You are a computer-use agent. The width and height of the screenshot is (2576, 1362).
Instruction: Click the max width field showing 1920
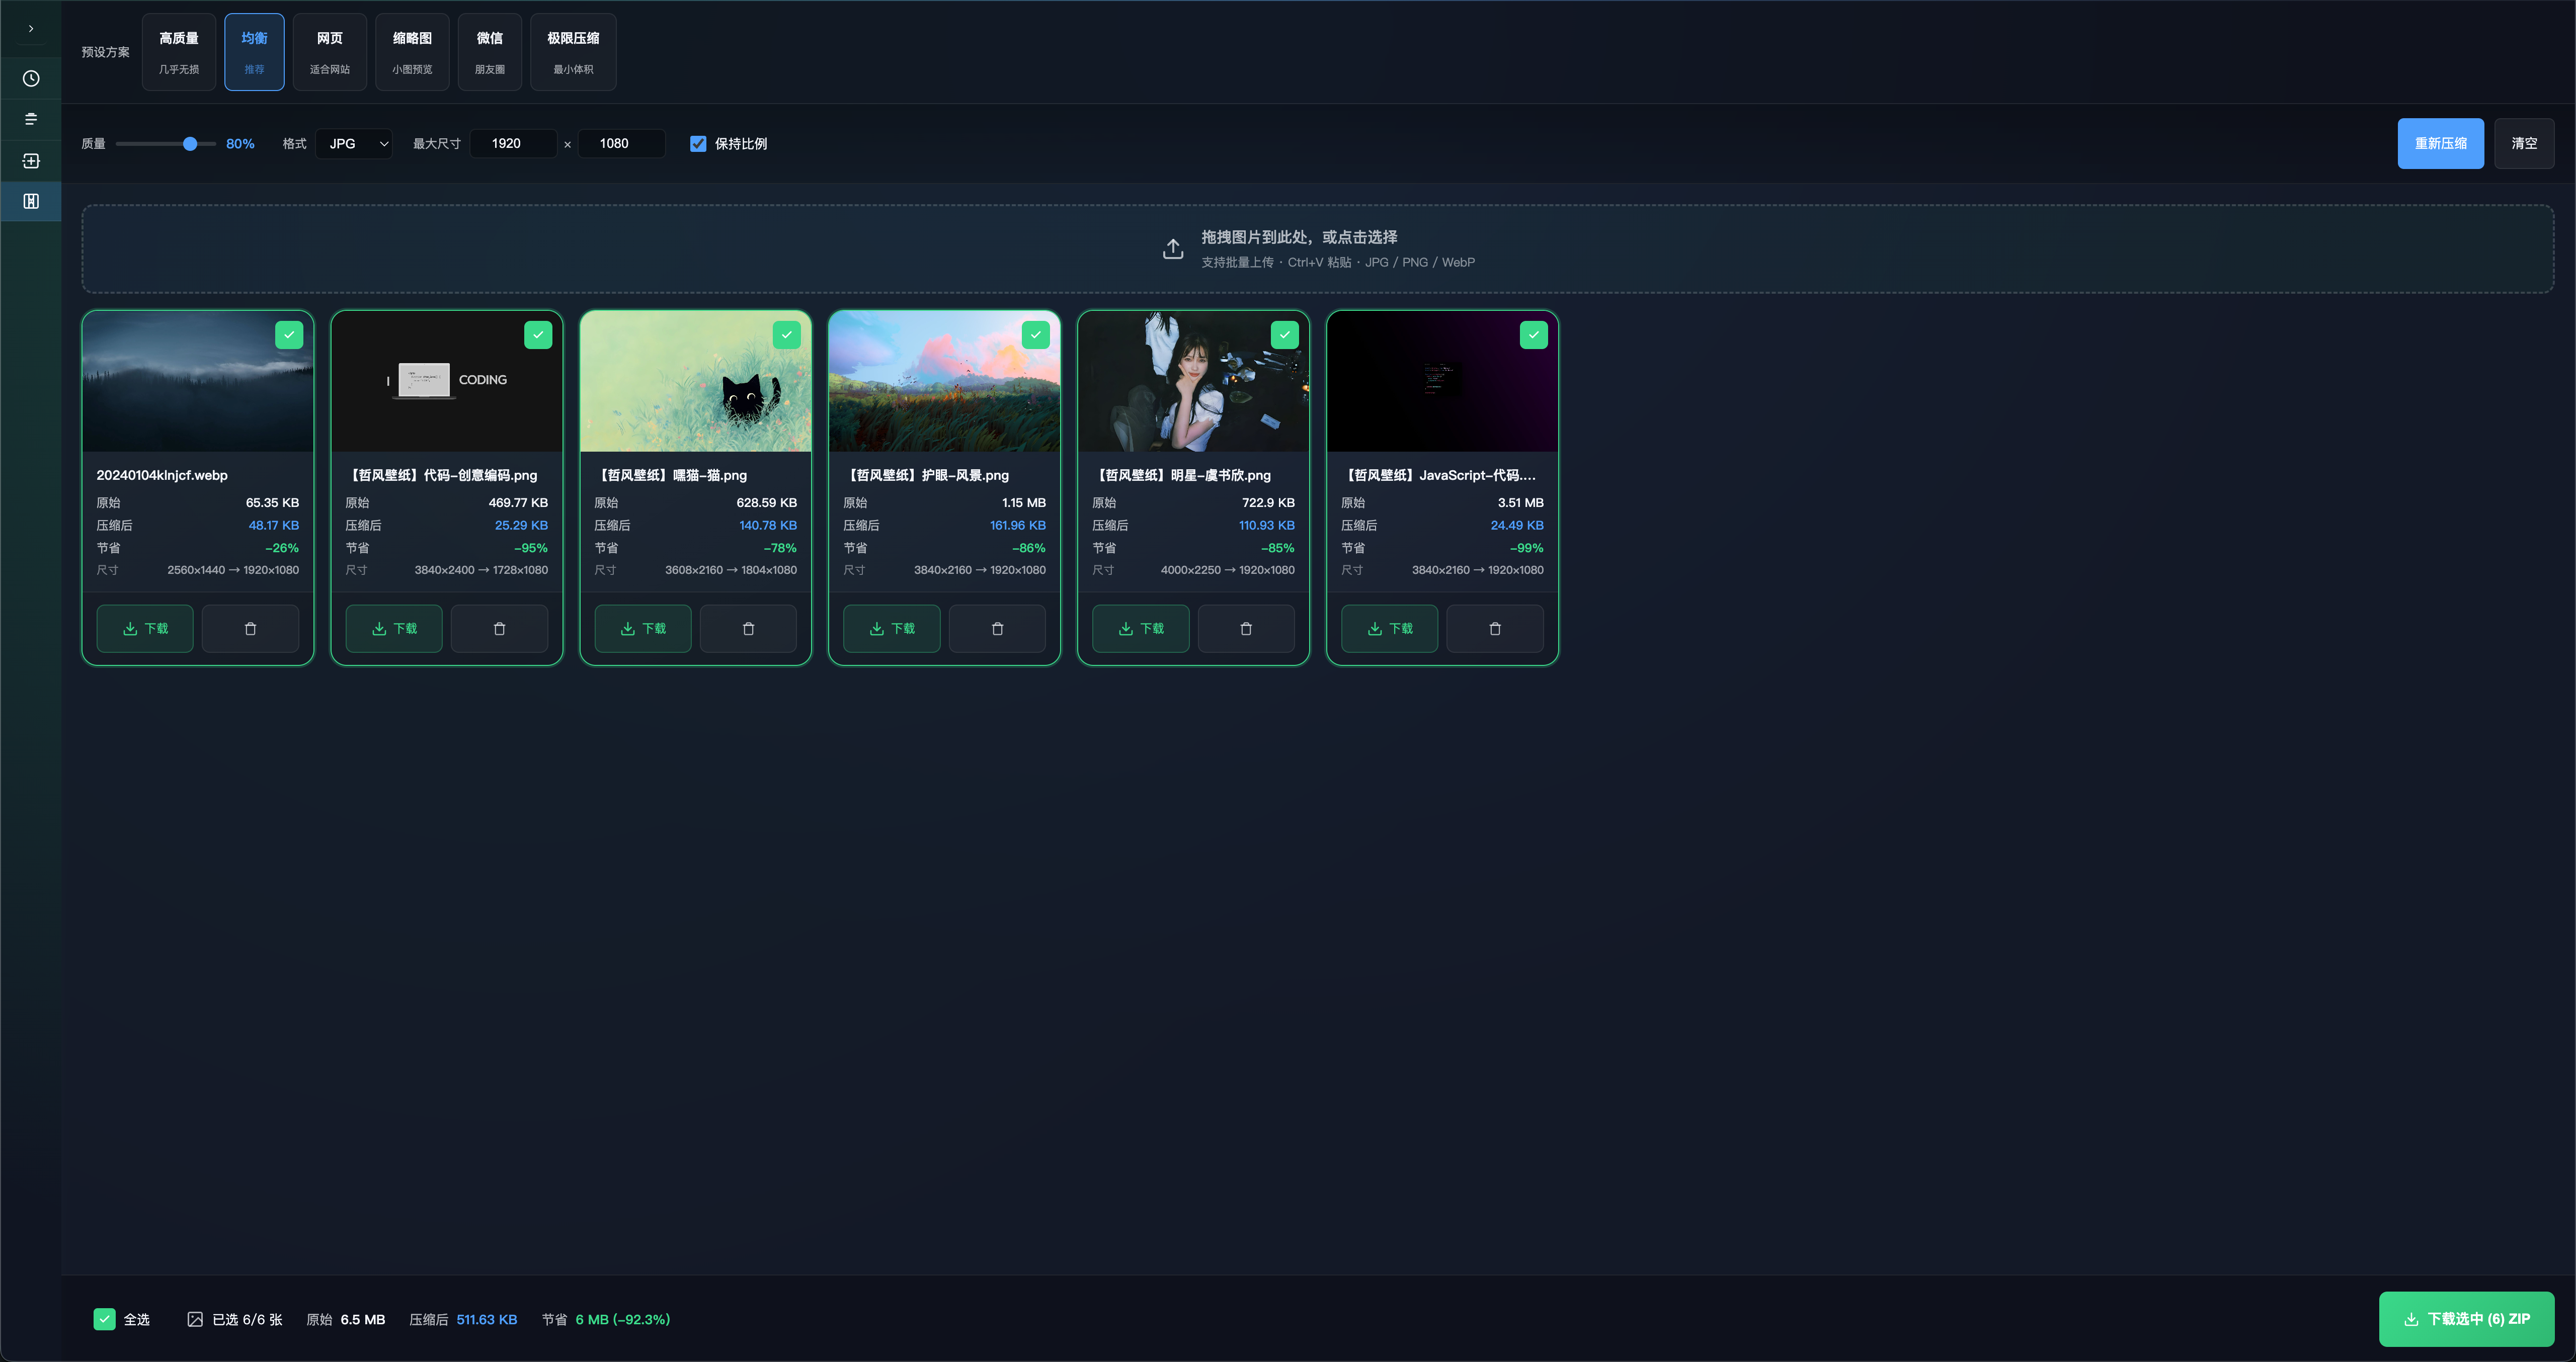(513, 144)
